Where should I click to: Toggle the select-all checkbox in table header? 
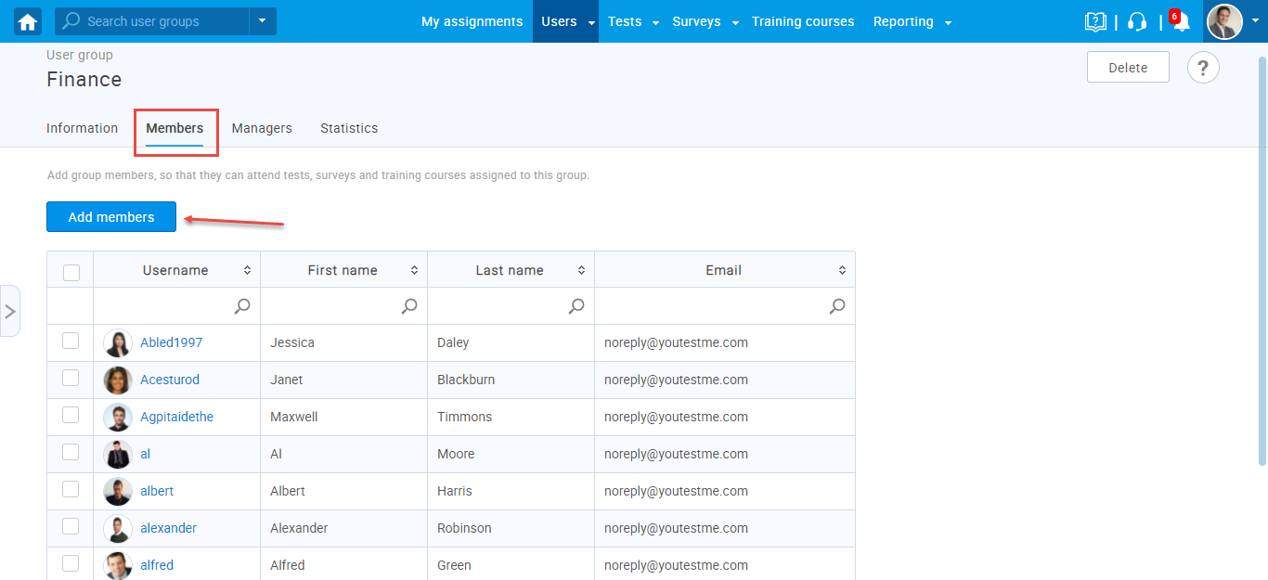tap(71, 272)
